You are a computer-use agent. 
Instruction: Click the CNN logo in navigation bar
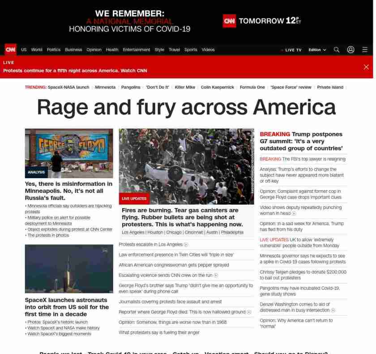point(10,50)
